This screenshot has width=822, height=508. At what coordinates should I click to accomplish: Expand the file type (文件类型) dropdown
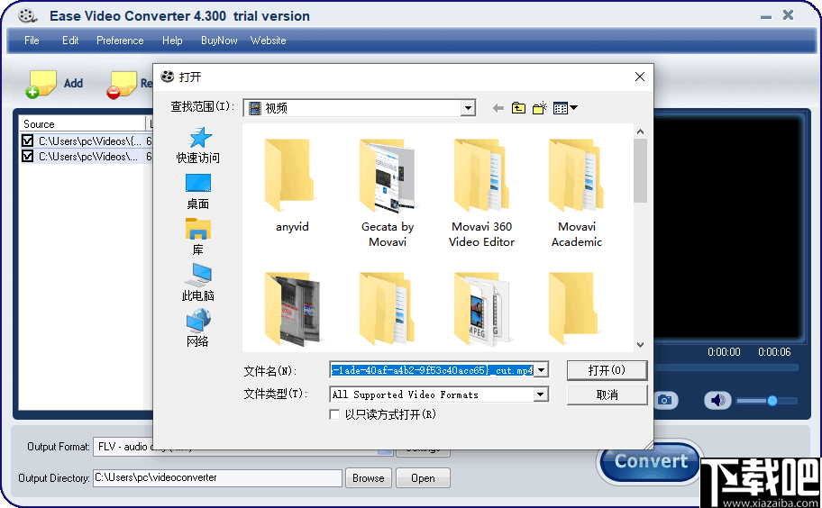[541, 395]
